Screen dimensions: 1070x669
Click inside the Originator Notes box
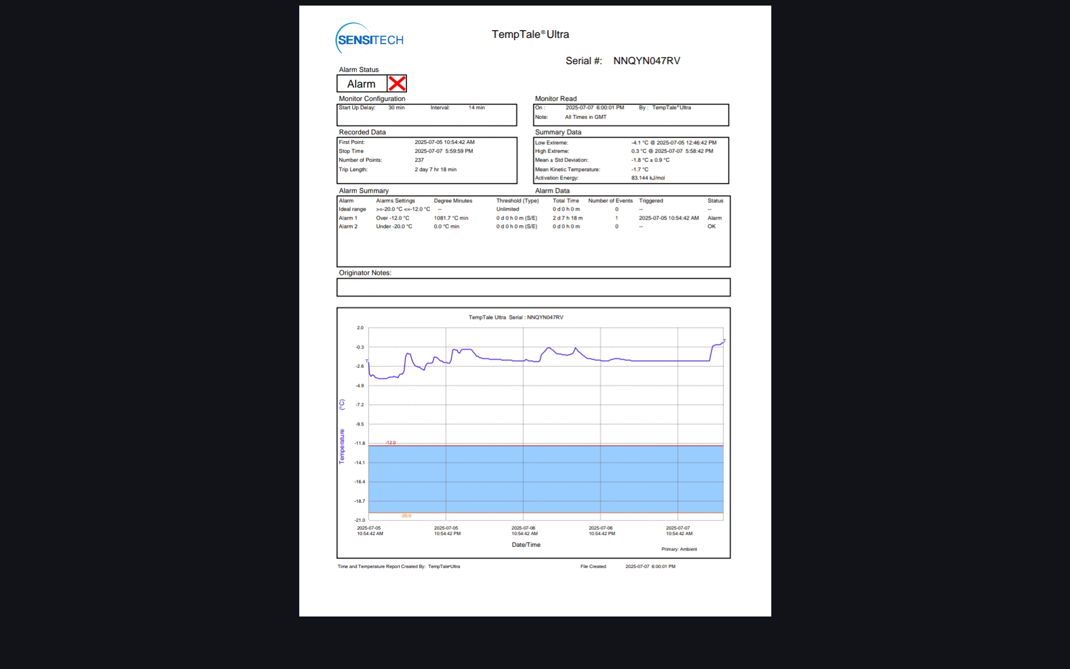[533, 288]
